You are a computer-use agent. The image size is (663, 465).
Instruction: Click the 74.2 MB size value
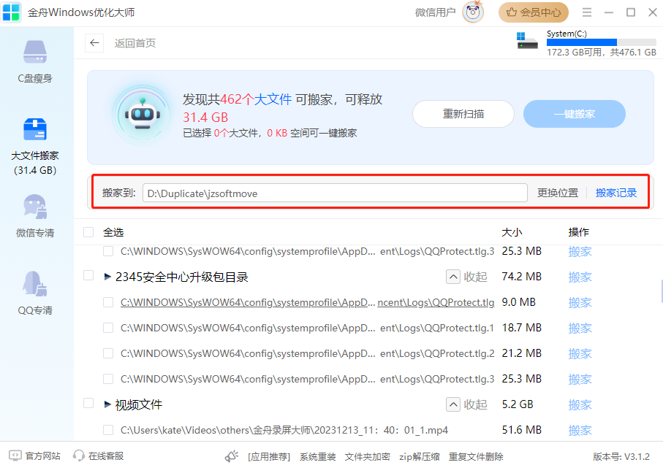(x=522, y=277)
